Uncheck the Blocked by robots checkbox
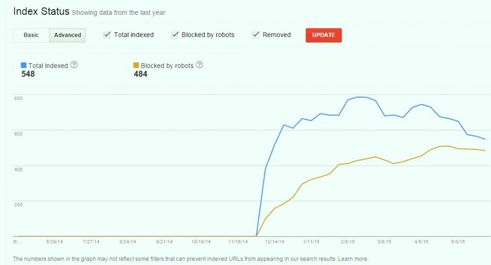 (175, 35)
